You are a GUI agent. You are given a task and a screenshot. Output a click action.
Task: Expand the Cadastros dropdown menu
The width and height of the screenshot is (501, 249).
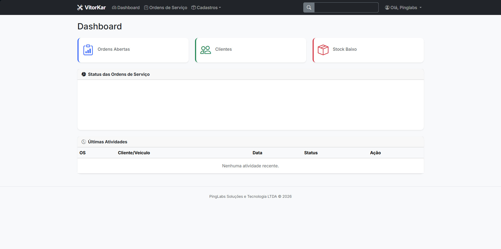206,7
